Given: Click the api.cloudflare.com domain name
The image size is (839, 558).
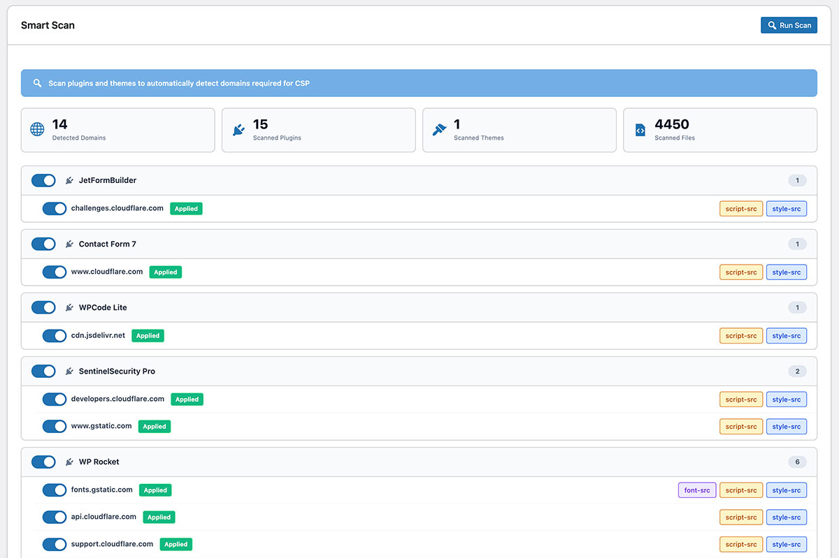Looking at the screenshot, I should 103,517.
